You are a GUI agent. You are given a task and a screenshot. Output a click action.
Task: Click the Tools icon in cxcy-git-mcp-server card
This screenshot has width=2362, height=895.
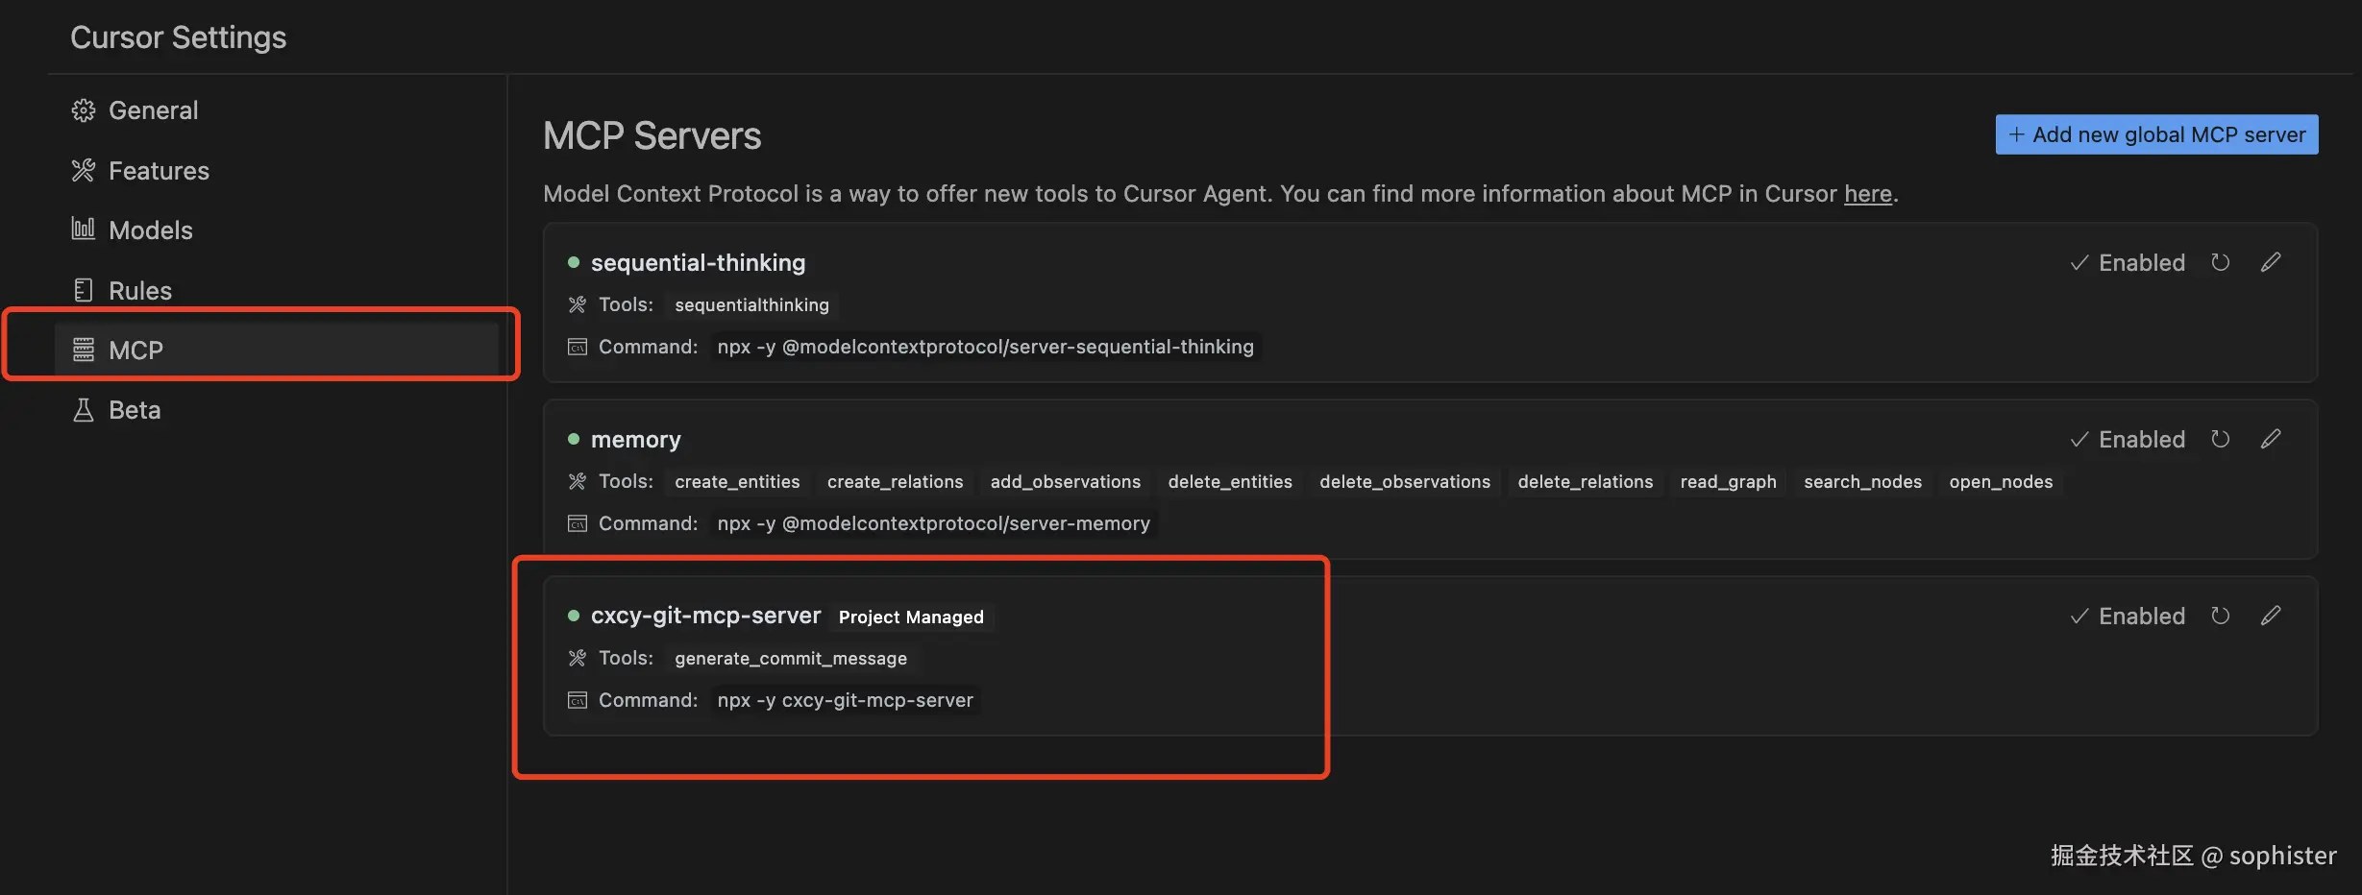pos(577,658)
